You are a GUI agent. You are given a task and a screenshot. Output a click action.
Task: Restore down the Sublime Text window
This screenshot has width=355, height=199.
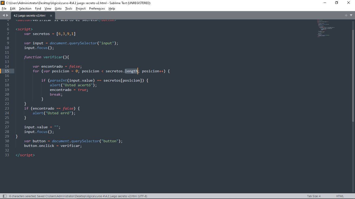coord(337,3)
